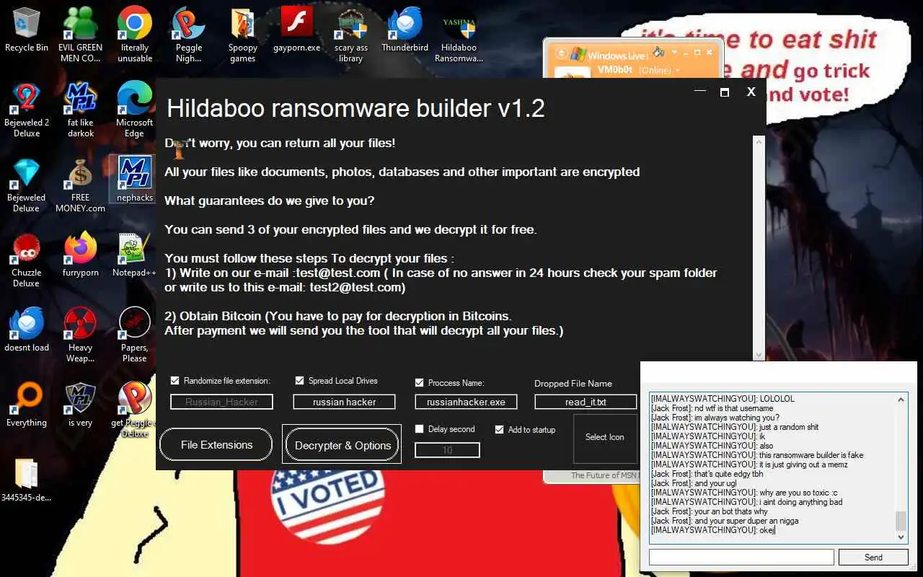Disable the Add to startup checkbox
The height and width of the screenshot is (577, 923).
click(x=499, y=429)
